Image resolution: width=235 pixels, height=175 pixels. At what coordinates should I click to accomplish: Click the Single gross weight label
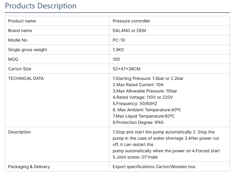click(27, 50)
